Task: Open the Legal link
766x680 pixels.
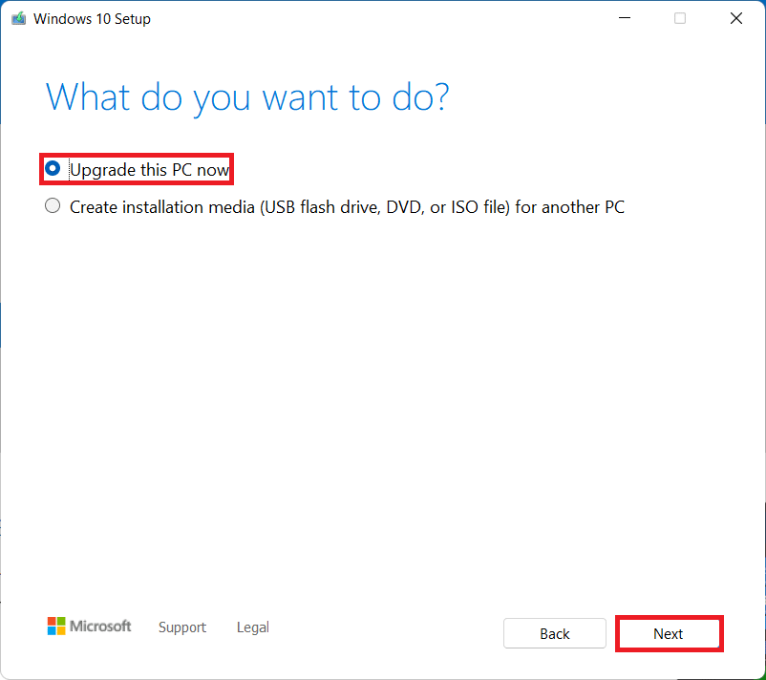Action: pyautogui.click(x=252, y=627)
